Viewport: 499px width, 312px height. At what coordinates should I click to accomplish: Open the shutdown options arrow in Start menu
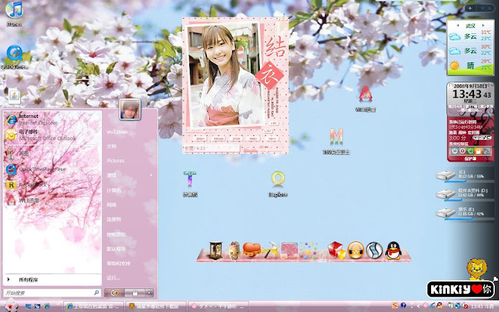click(x=149, y=293)
